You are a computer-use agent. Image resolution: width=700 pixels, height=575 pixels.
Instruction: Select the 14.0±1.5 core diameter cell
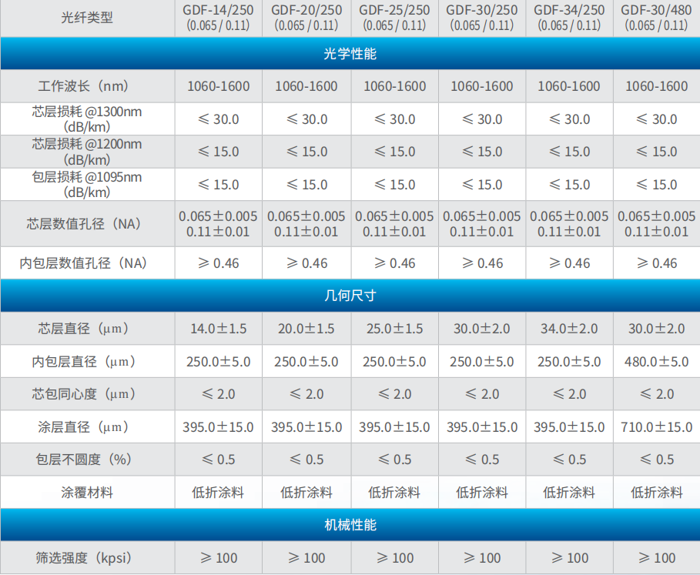(x=218, y=328)
